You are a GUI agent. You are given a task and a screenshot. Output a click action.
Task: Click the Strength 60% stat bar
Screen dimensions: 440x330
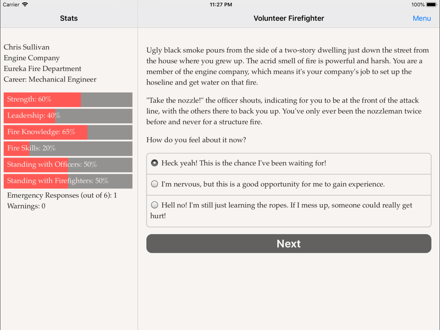[68, 100]
